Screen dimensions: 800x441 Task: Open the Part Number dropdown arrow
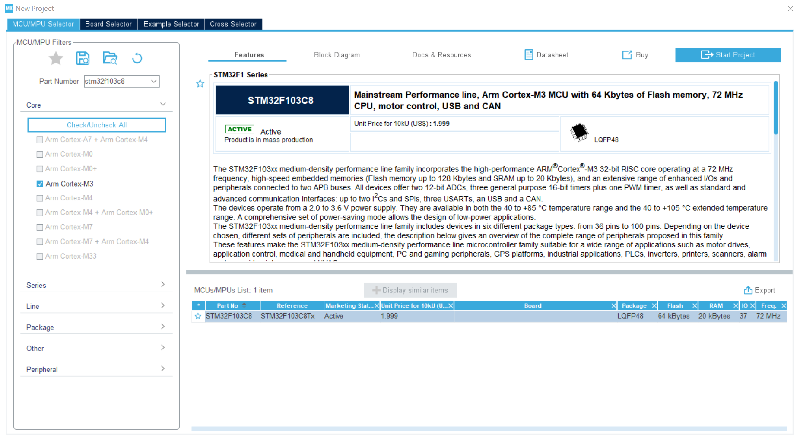click(x=154, y=81)
